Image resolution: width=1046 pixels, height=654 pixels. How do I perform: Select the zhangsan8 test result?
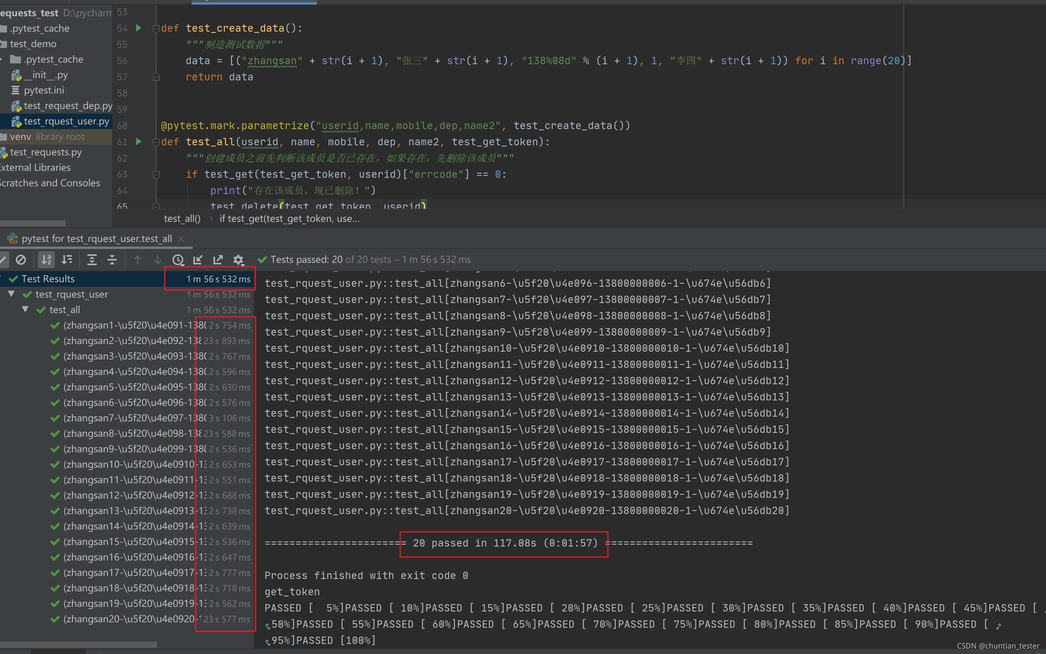coord(132,433)
